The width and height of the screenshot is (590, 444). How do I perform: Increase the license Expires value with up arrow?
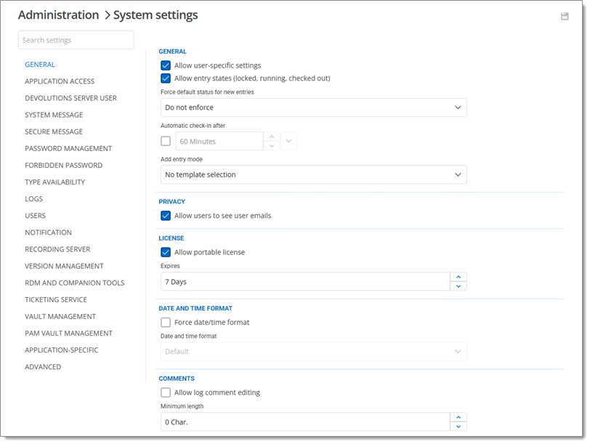tap(458, 277)
